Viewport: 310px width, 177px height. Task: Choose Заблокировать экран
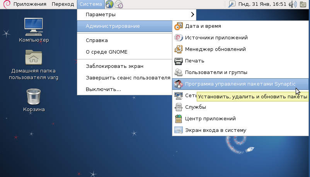124,66
